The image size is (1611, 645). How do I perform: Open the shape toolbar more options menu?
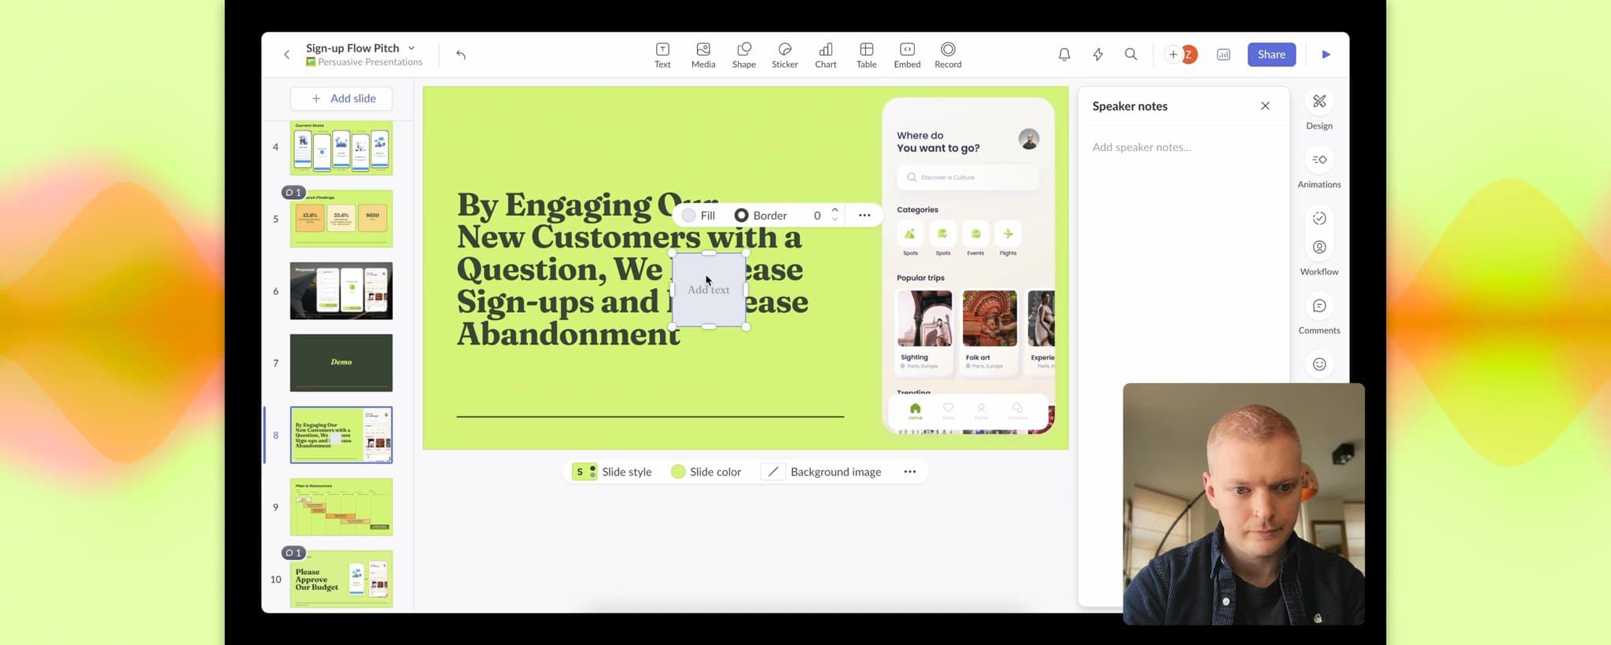(864, 216)
